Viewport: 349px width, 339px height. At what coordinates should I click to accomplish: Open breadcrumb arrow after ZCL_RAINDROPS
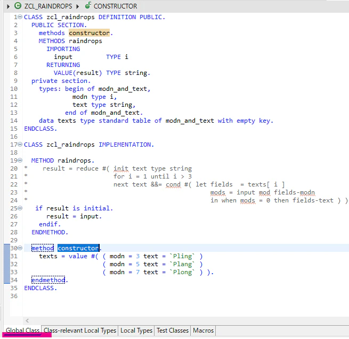click(77, 6)
